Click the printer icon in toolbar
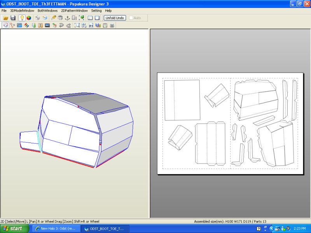 click(x=112, y=25)
